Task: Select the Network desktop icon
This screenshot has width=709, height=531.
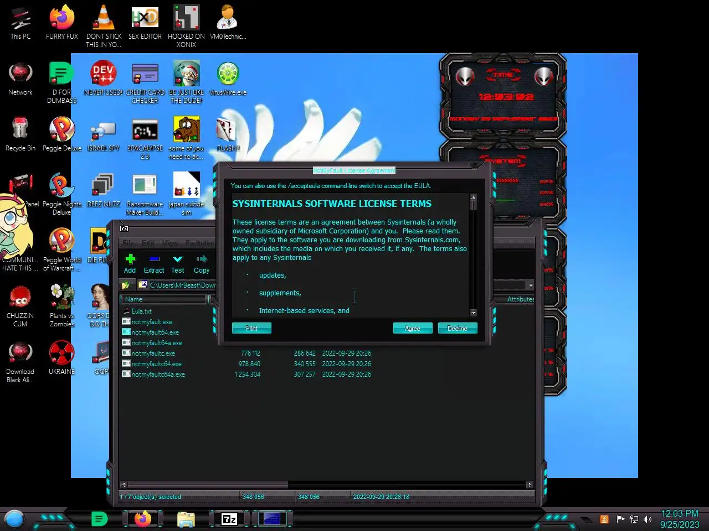Action: [x=20, y=79]
